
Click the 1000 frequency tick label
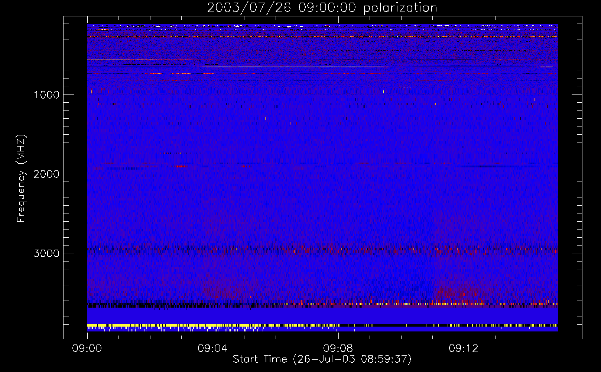[x=47, y=95]
